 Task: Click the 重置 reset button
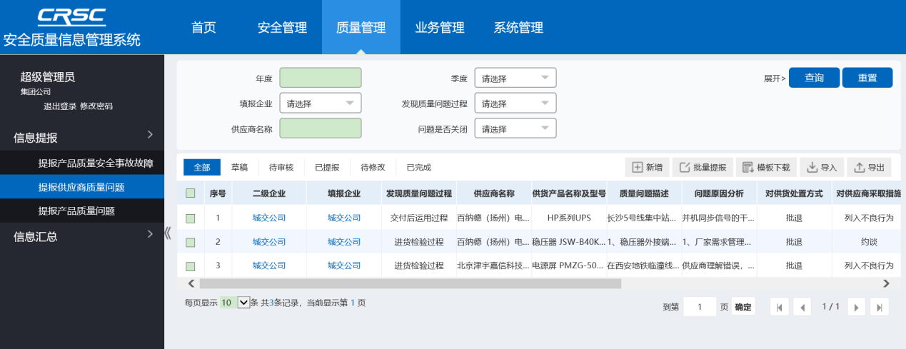pyautogui.click(x=867, y=78)
